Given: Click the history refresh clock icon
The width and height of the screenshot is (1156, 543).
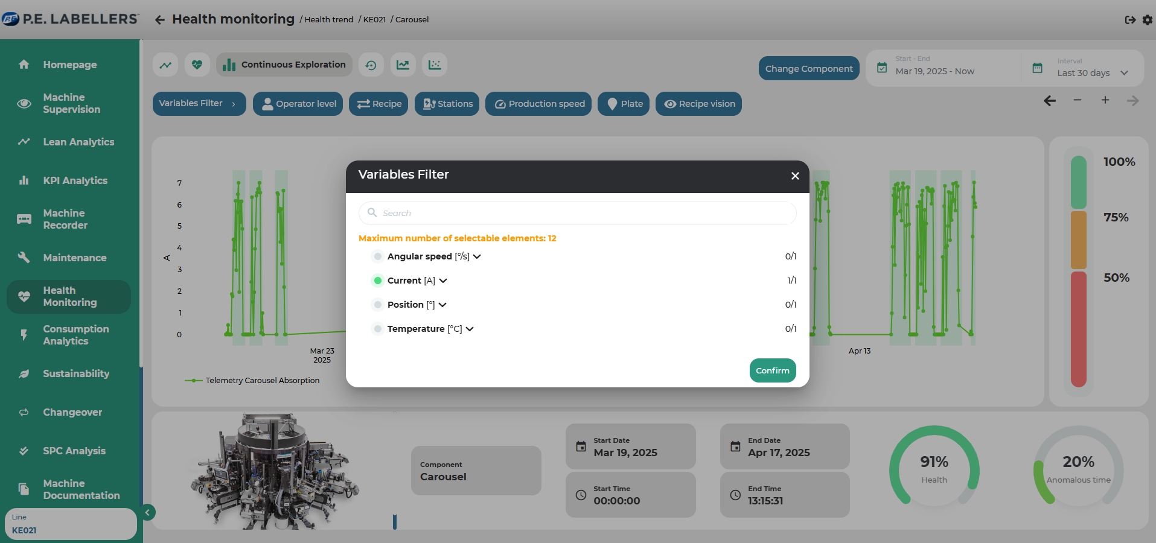Looking at the screenshot, I should tap(371, 65).
